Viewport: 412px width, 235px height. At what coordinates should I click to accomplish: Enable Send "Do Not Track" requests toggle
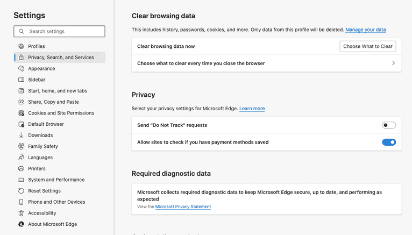[x=388, y=125]
